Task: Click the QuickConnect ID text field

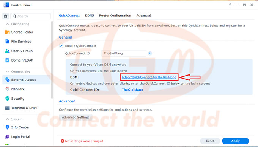Action: (x=124, y=53)
